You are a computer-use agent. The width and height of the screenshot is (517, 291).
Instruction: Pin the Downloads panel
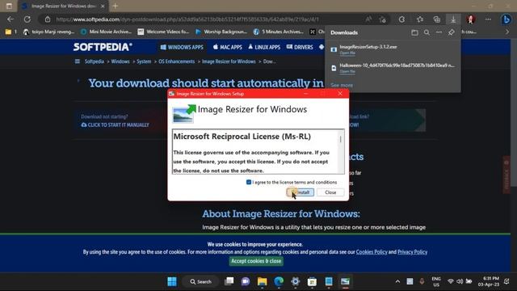coord(452,32)
